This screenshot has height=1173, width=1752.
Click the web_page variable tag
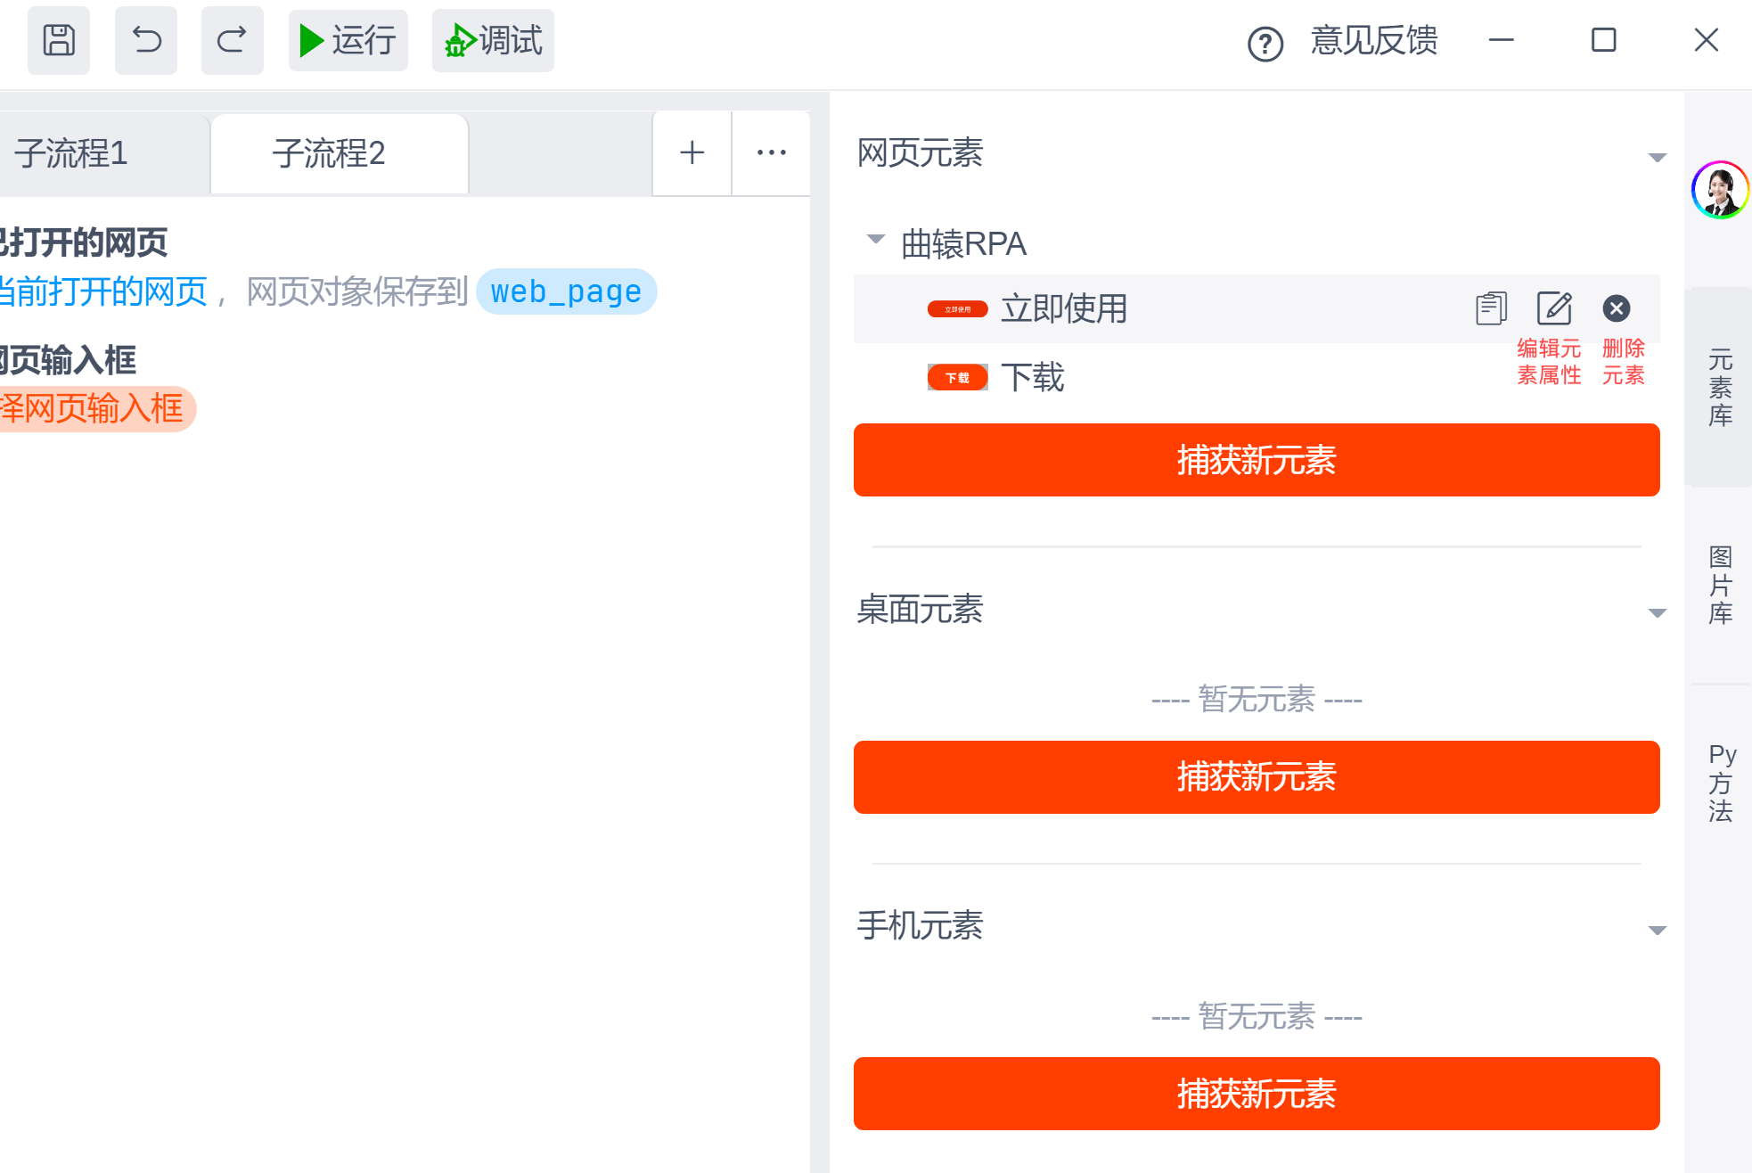pyautogui.click(x=566, y=291)
